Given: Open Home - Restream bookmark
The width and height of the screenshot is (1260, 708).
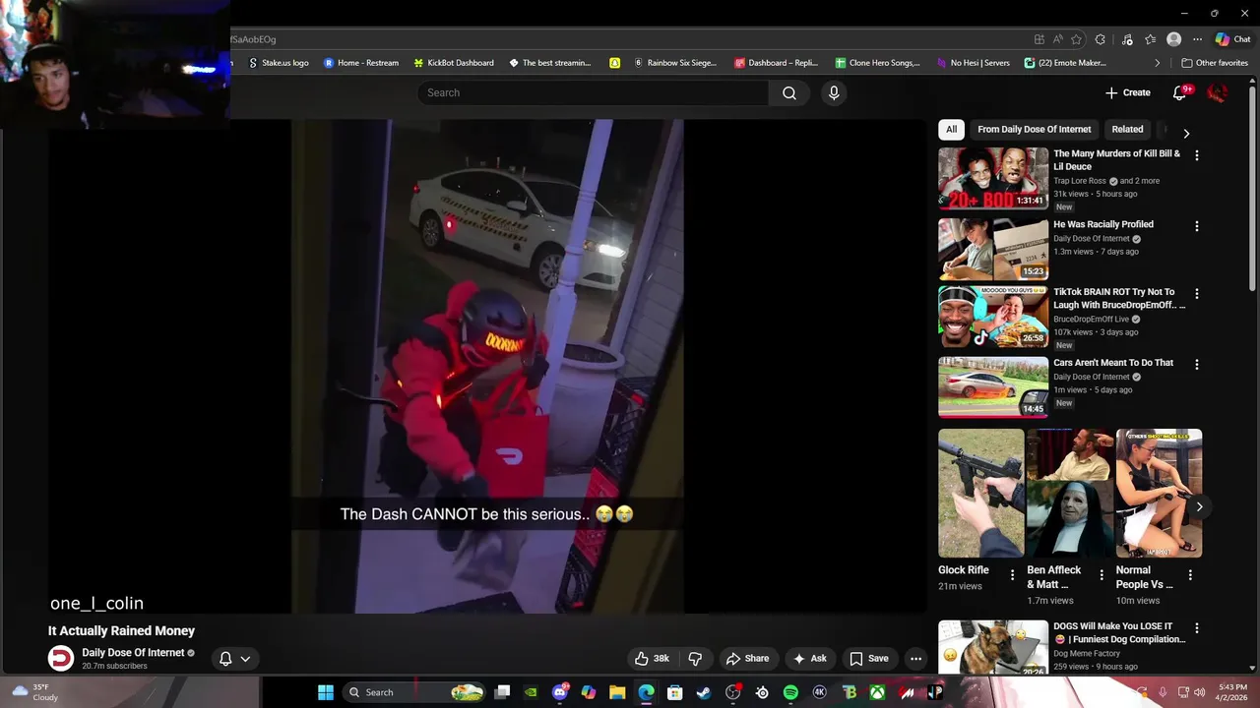Looking at the screenshot, I should (361, 63).
